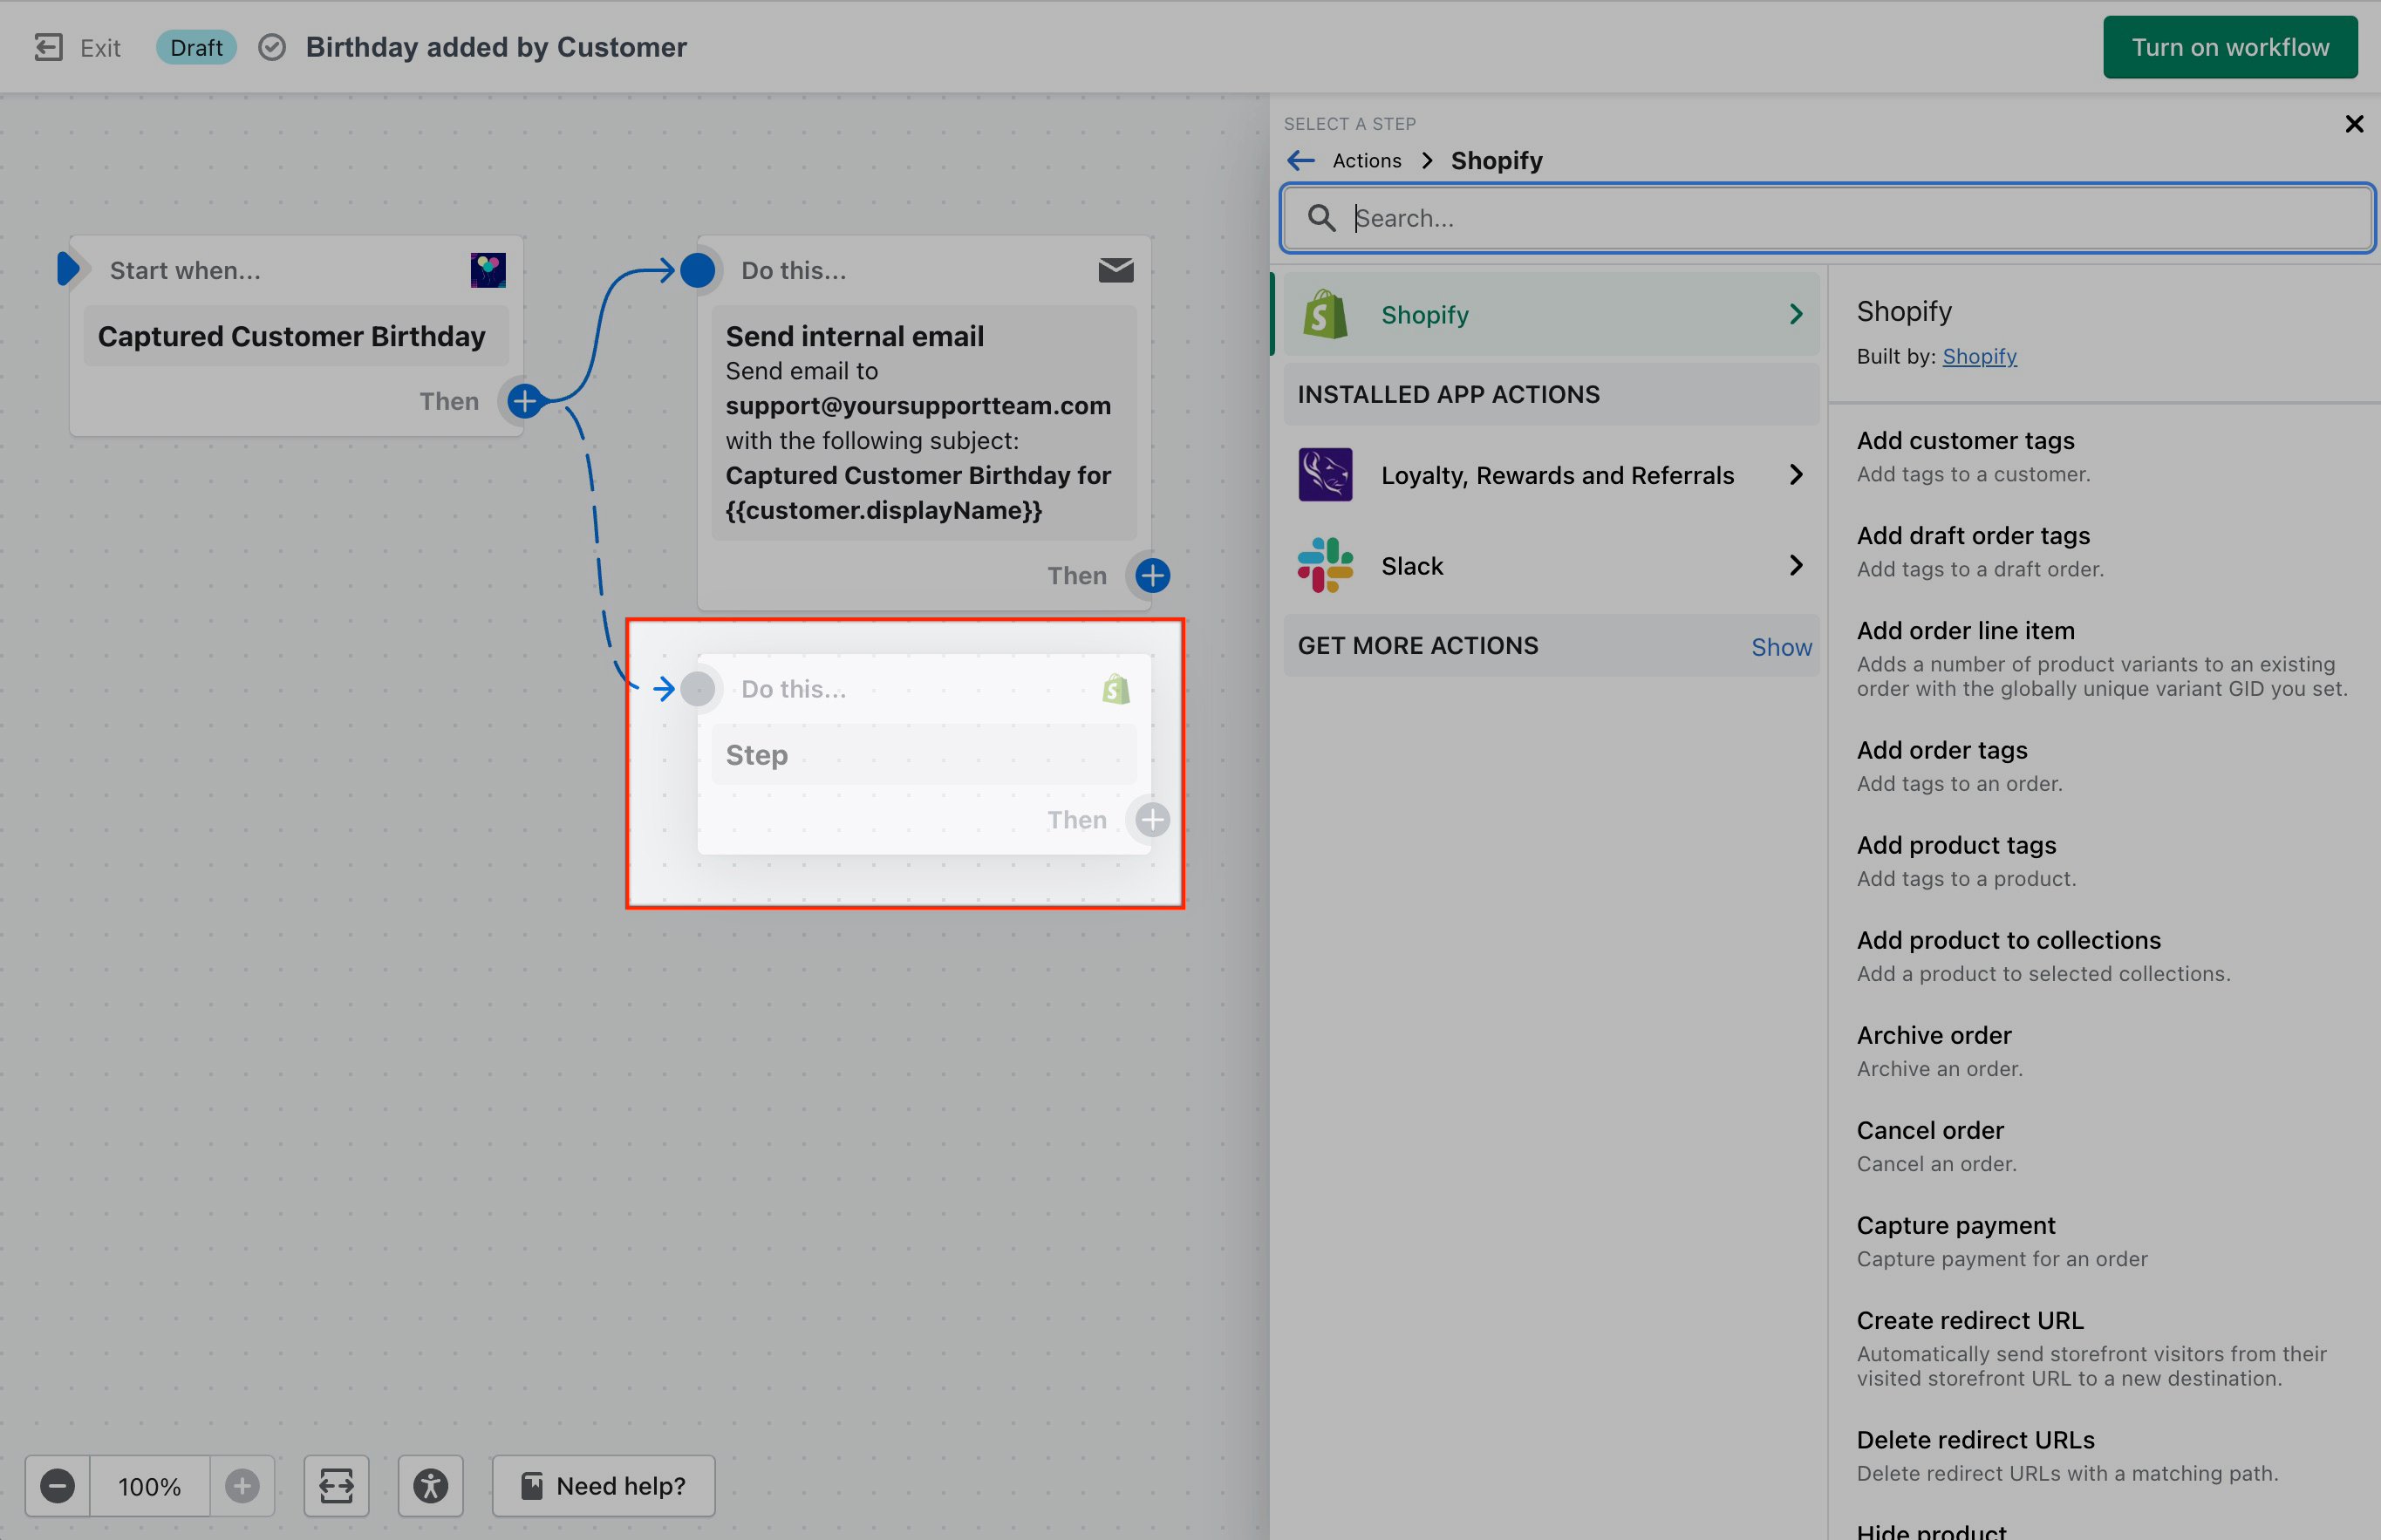This screenshot has width=2381, height=1540.
Task: Click the Shopify bag icon on the Step card
Action: tap(1116, 689)
